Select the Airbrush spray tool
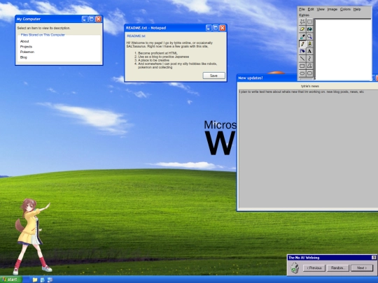This screenshot has height=283, width=378. (x=302, y=51)
